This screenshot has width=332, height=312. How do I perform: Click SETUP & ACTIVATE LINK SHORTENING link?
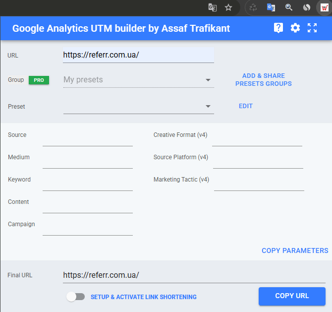144,297
